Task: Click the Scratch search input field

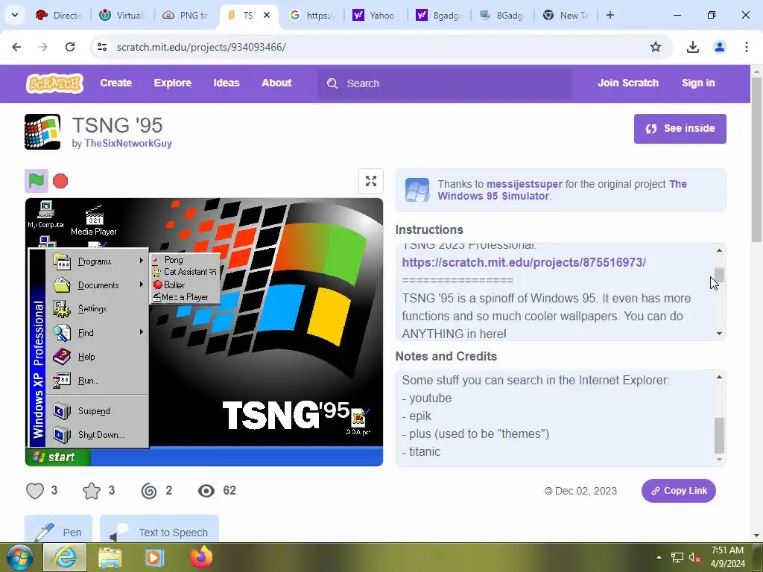Action: click(x=445, y=83)
